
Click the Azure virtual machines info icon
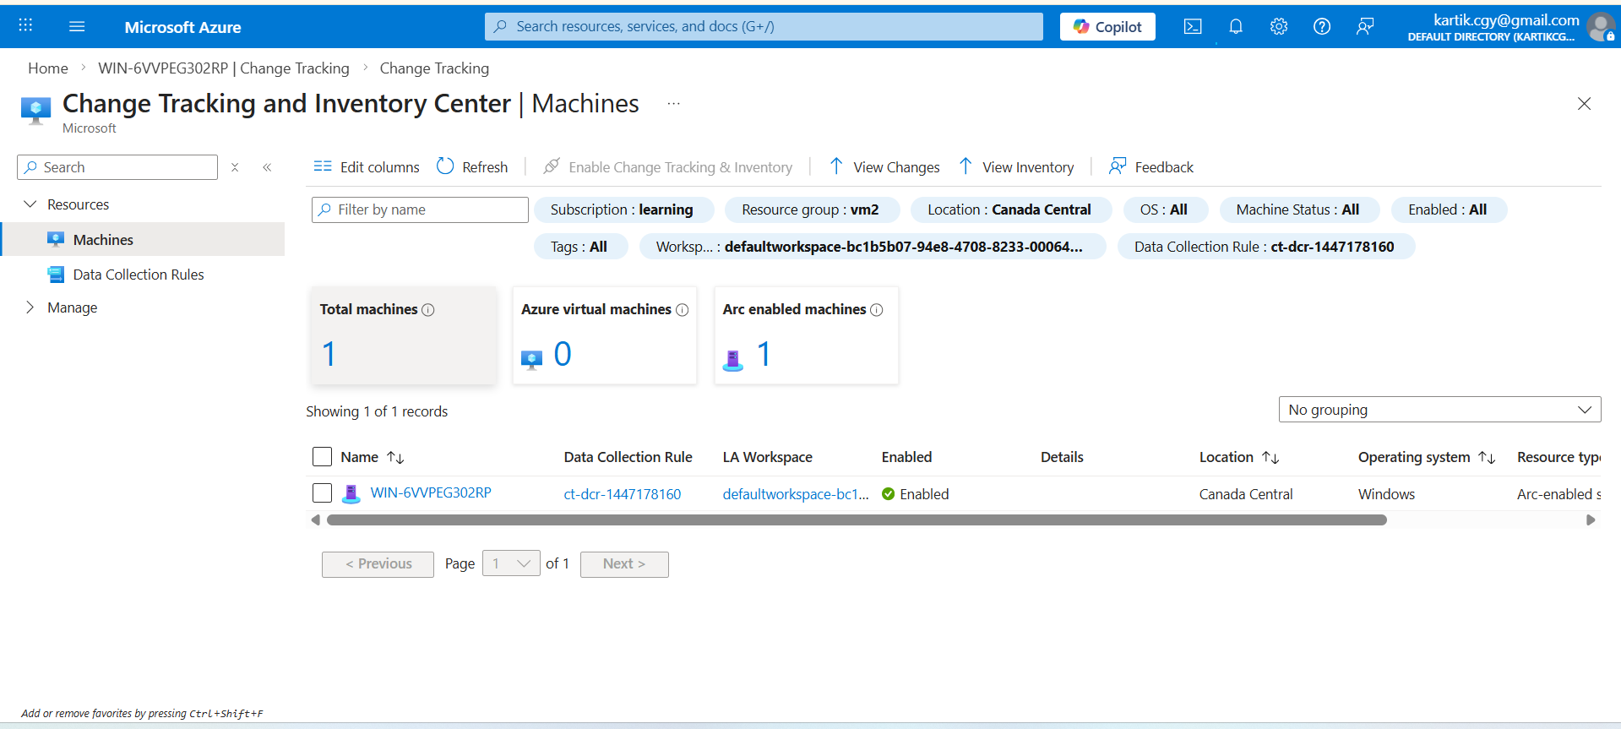tap(683, 310)
